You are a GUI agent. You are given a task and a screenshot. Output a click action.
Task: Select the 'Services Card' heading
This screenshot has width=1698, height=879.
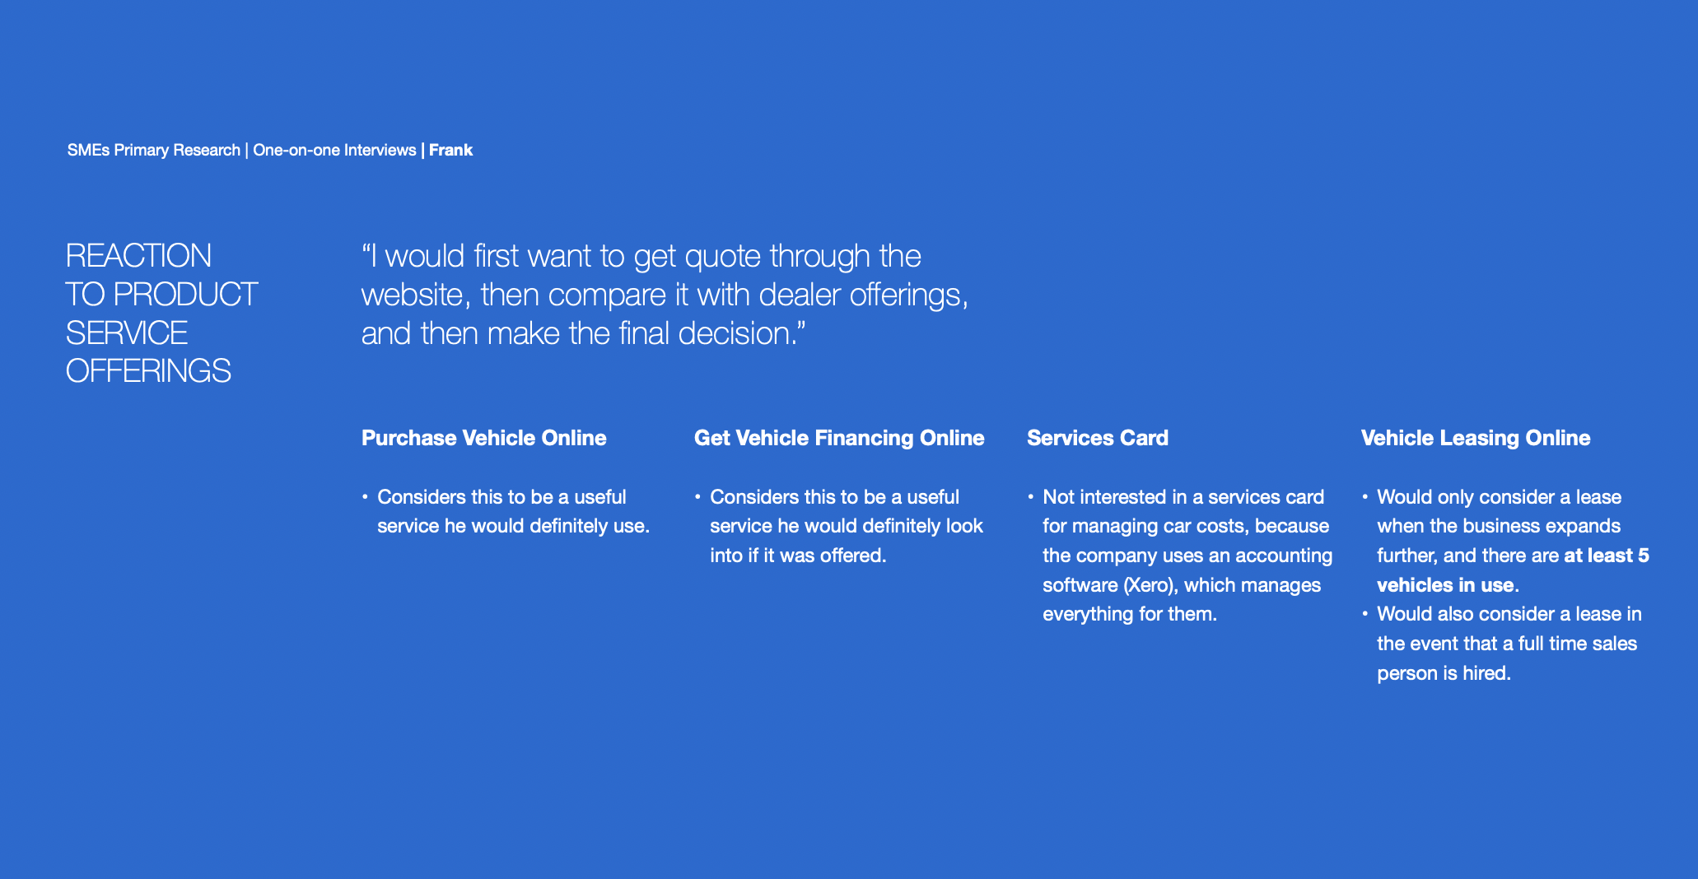click(x=1098, y=438)
